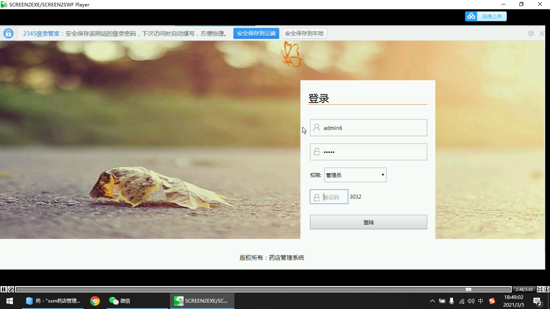Image resolution: width=550 pixels, height=309 pixels.
Task: Show hidden system tray icons
Action: point(432,301)
